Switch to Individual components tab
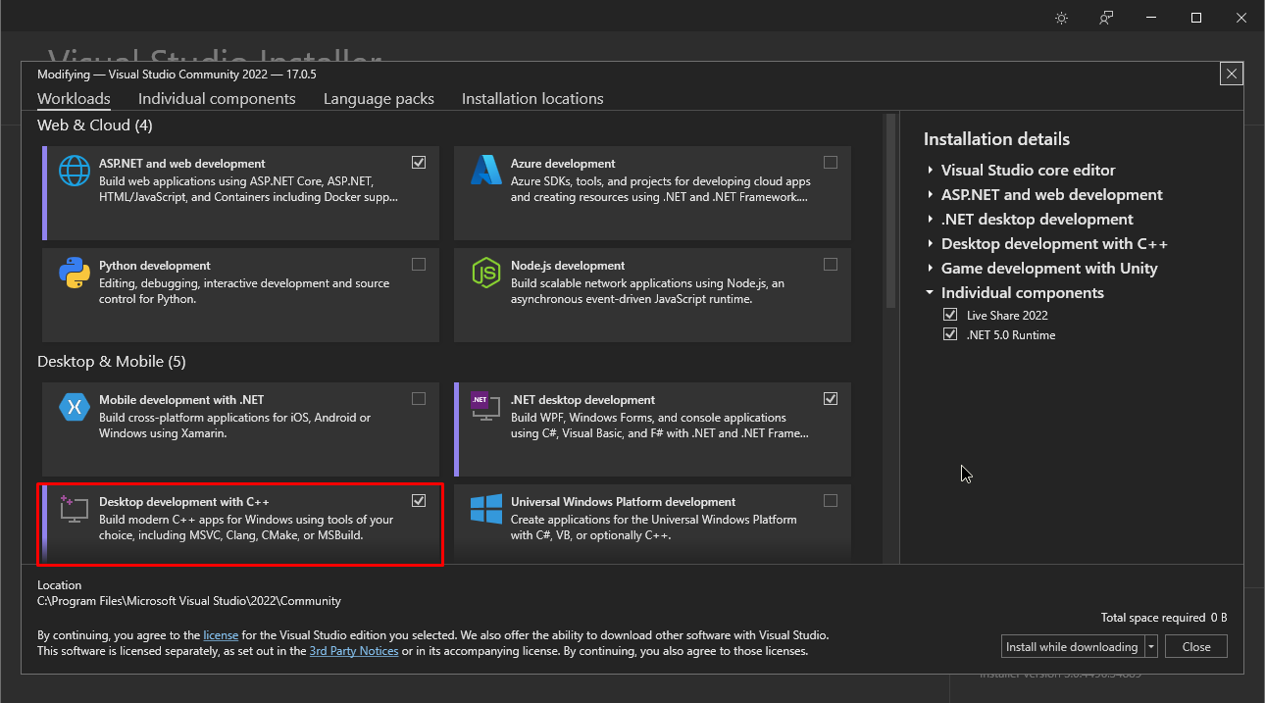This screenshot has height=703, width=1265. [217, 99]
